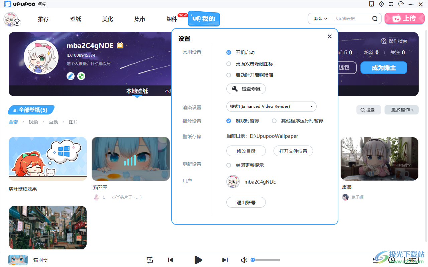Mute the volume speaker icon
Image resolution: width=428 pixels, height=267 pixels.
[x=244, y=260]
